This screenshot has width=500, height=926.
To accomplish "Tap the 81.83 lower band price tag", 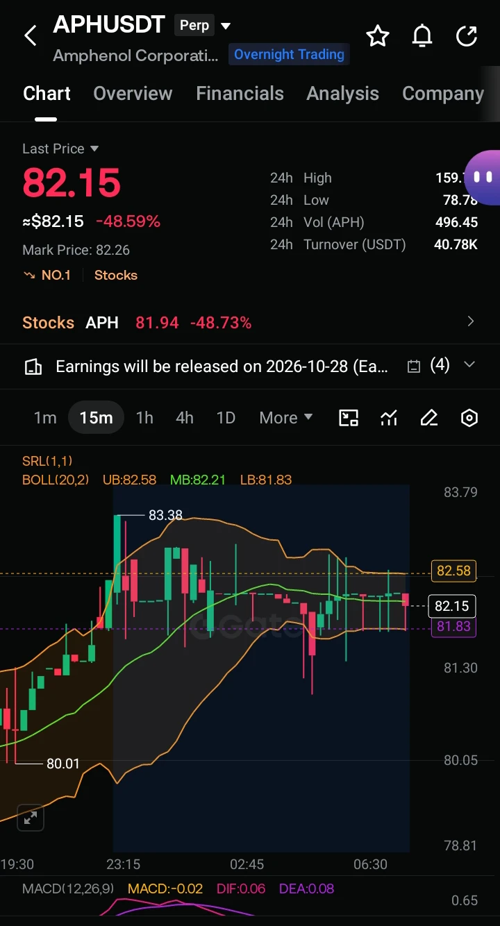I will click(x=453, y=626).
